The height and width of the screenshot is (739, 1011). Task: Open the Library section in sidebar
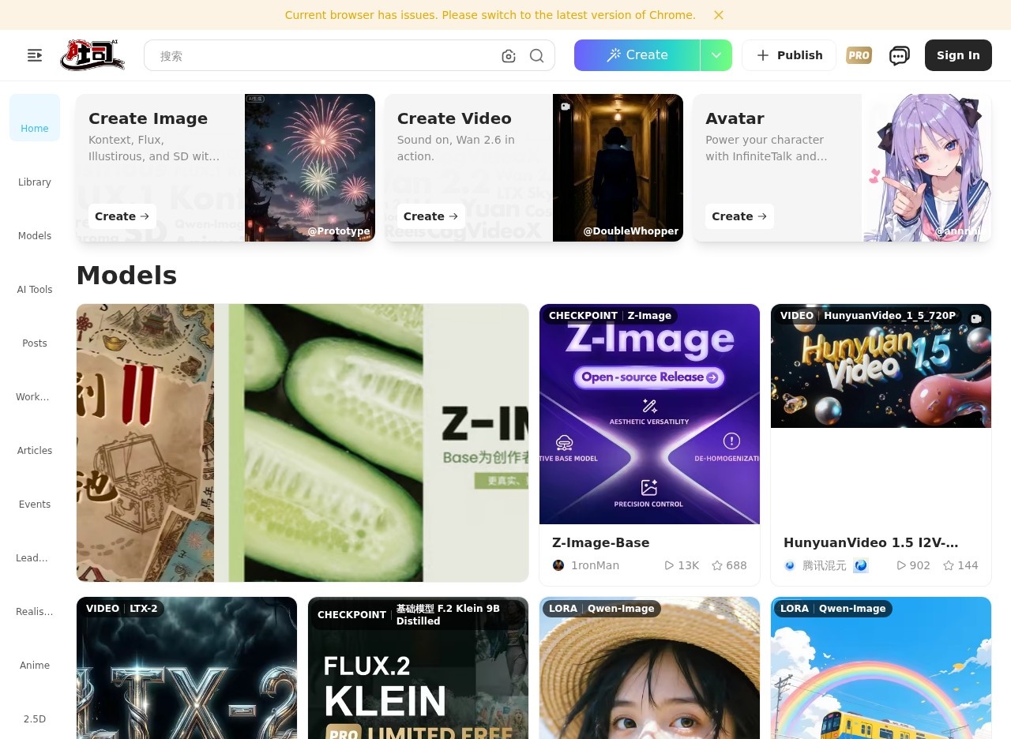point(35,182)
